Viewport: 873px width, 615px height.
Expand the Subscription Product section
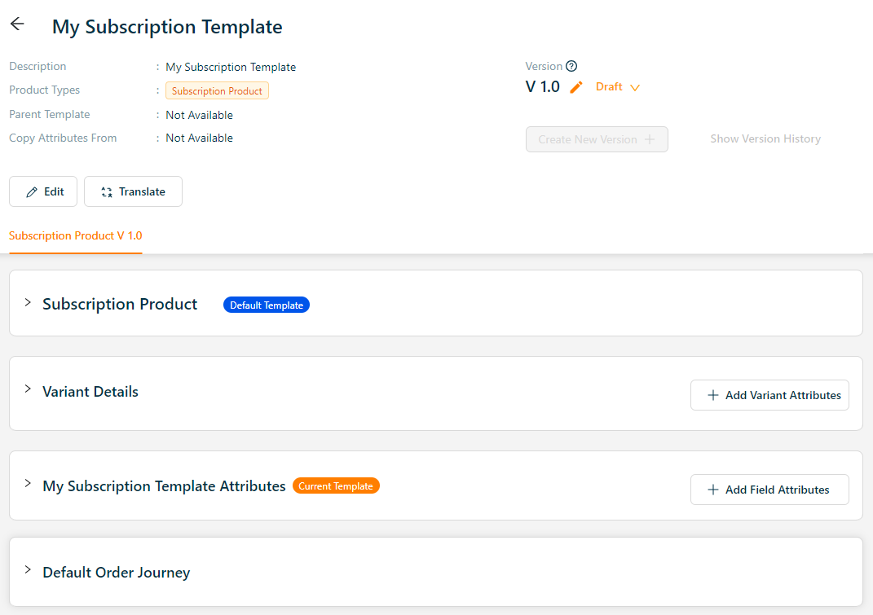28,303
